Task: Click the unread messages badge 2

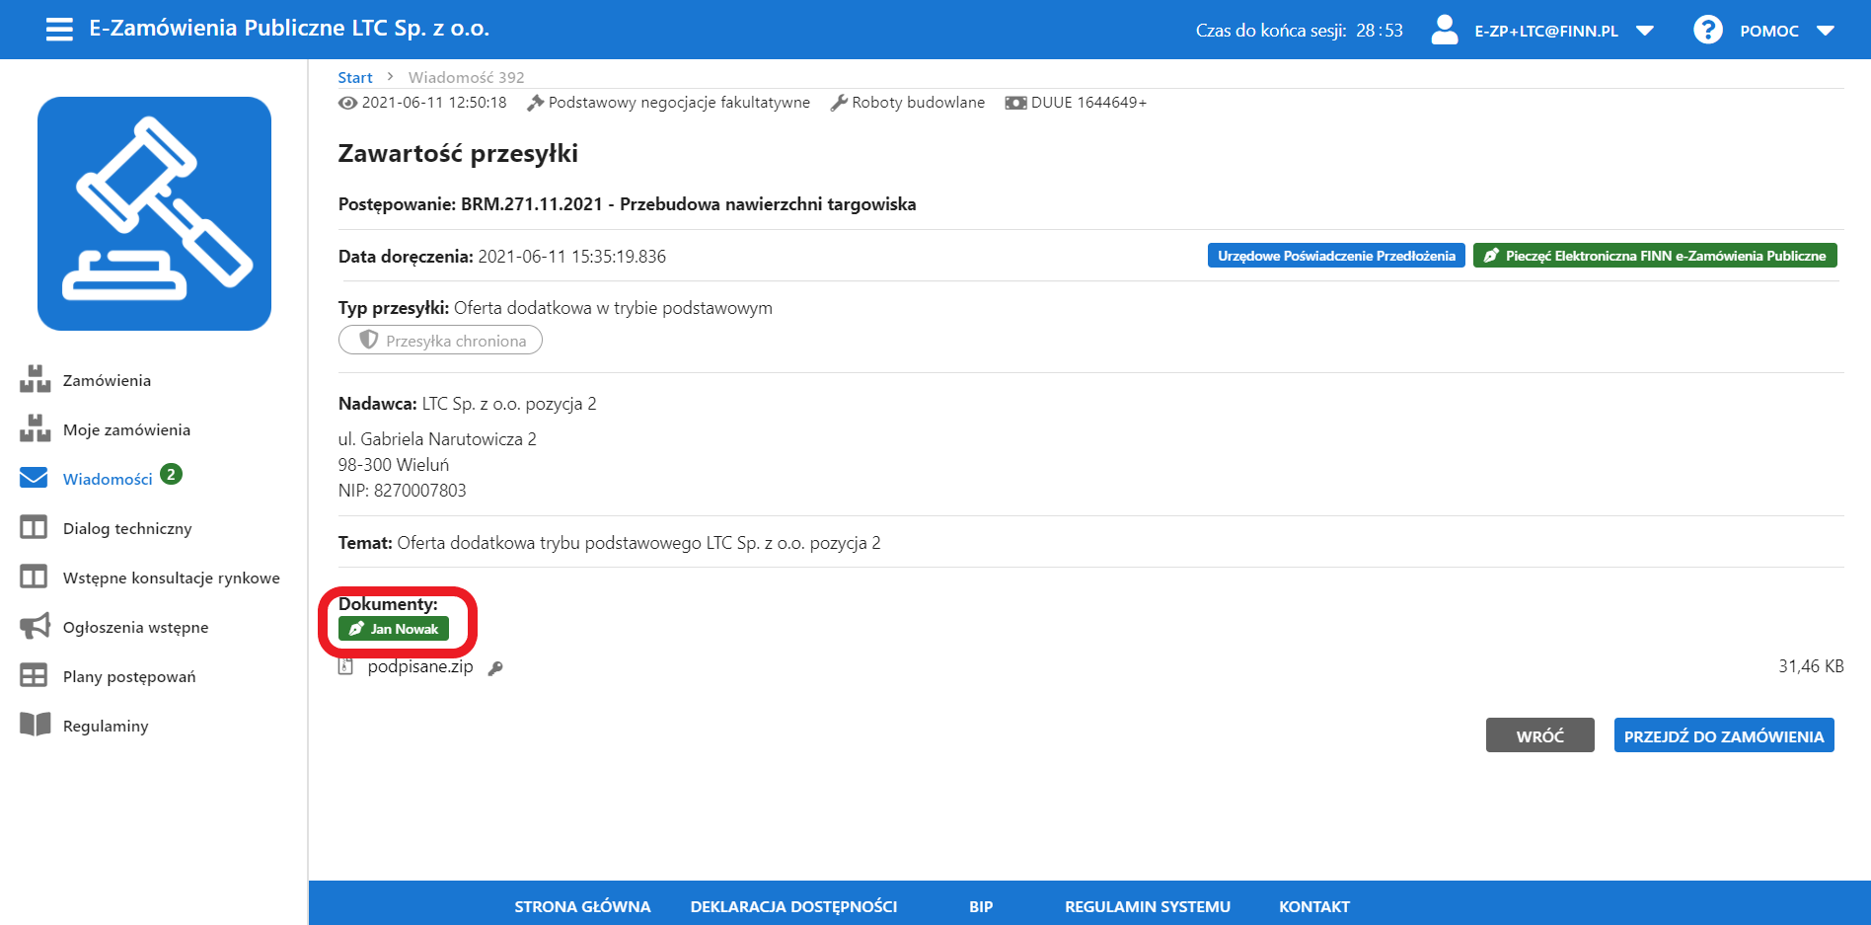Action: click(171, 474)
